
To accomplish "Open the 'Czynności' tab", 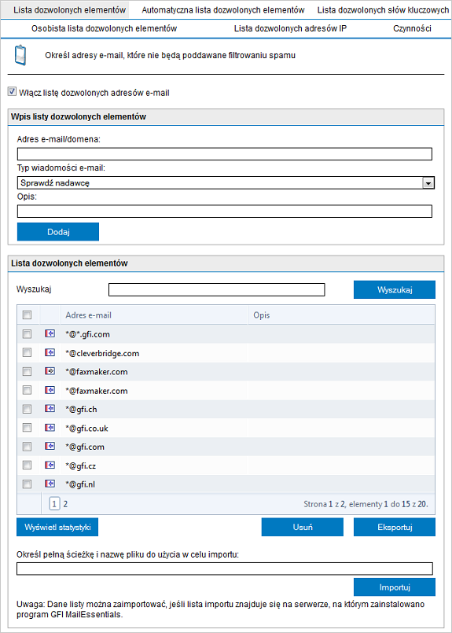I will point(412,28).
